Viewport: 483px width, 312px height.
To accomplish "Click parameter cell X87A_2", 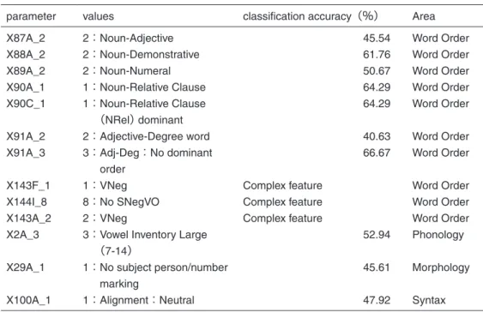I will [x=26, y=39].
